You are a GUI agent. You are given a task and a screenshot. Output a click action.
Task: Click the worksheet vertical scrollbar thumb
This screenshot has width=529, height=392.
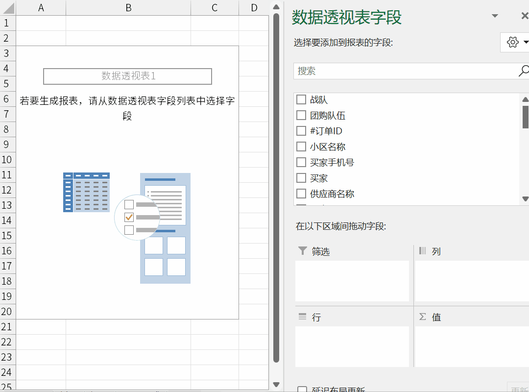[x=276, y=188]
